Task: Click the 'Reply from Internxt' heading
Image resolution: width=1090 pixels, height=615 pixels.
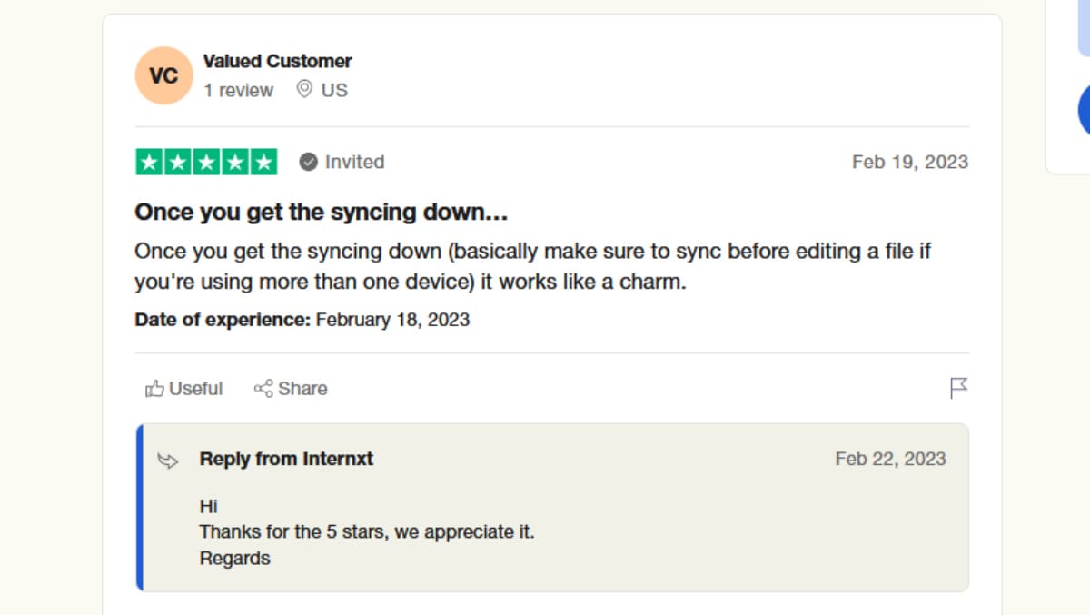Action: click(286, 459)
